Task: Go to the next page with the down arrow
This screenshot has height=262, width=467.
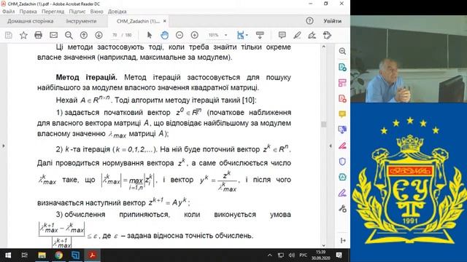Action: click(99, 35)
